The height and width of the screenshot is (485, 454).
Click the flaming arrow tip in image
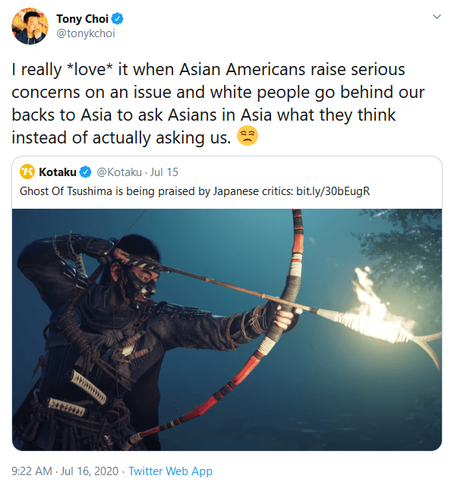coord(379,311)
